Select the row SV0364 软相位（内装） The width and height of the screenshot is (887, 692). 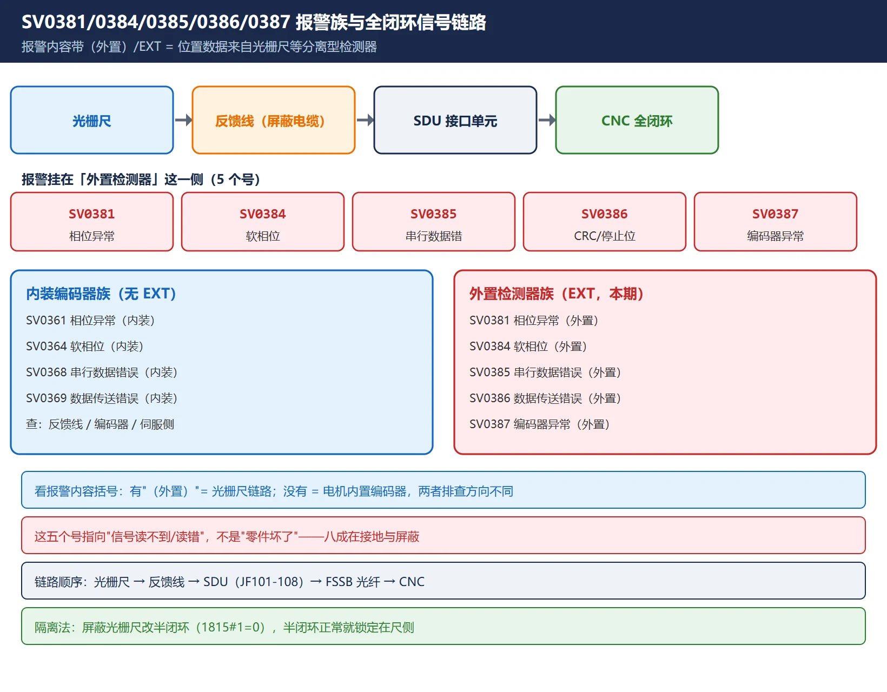pyautogui.click(x=85, y=347)
